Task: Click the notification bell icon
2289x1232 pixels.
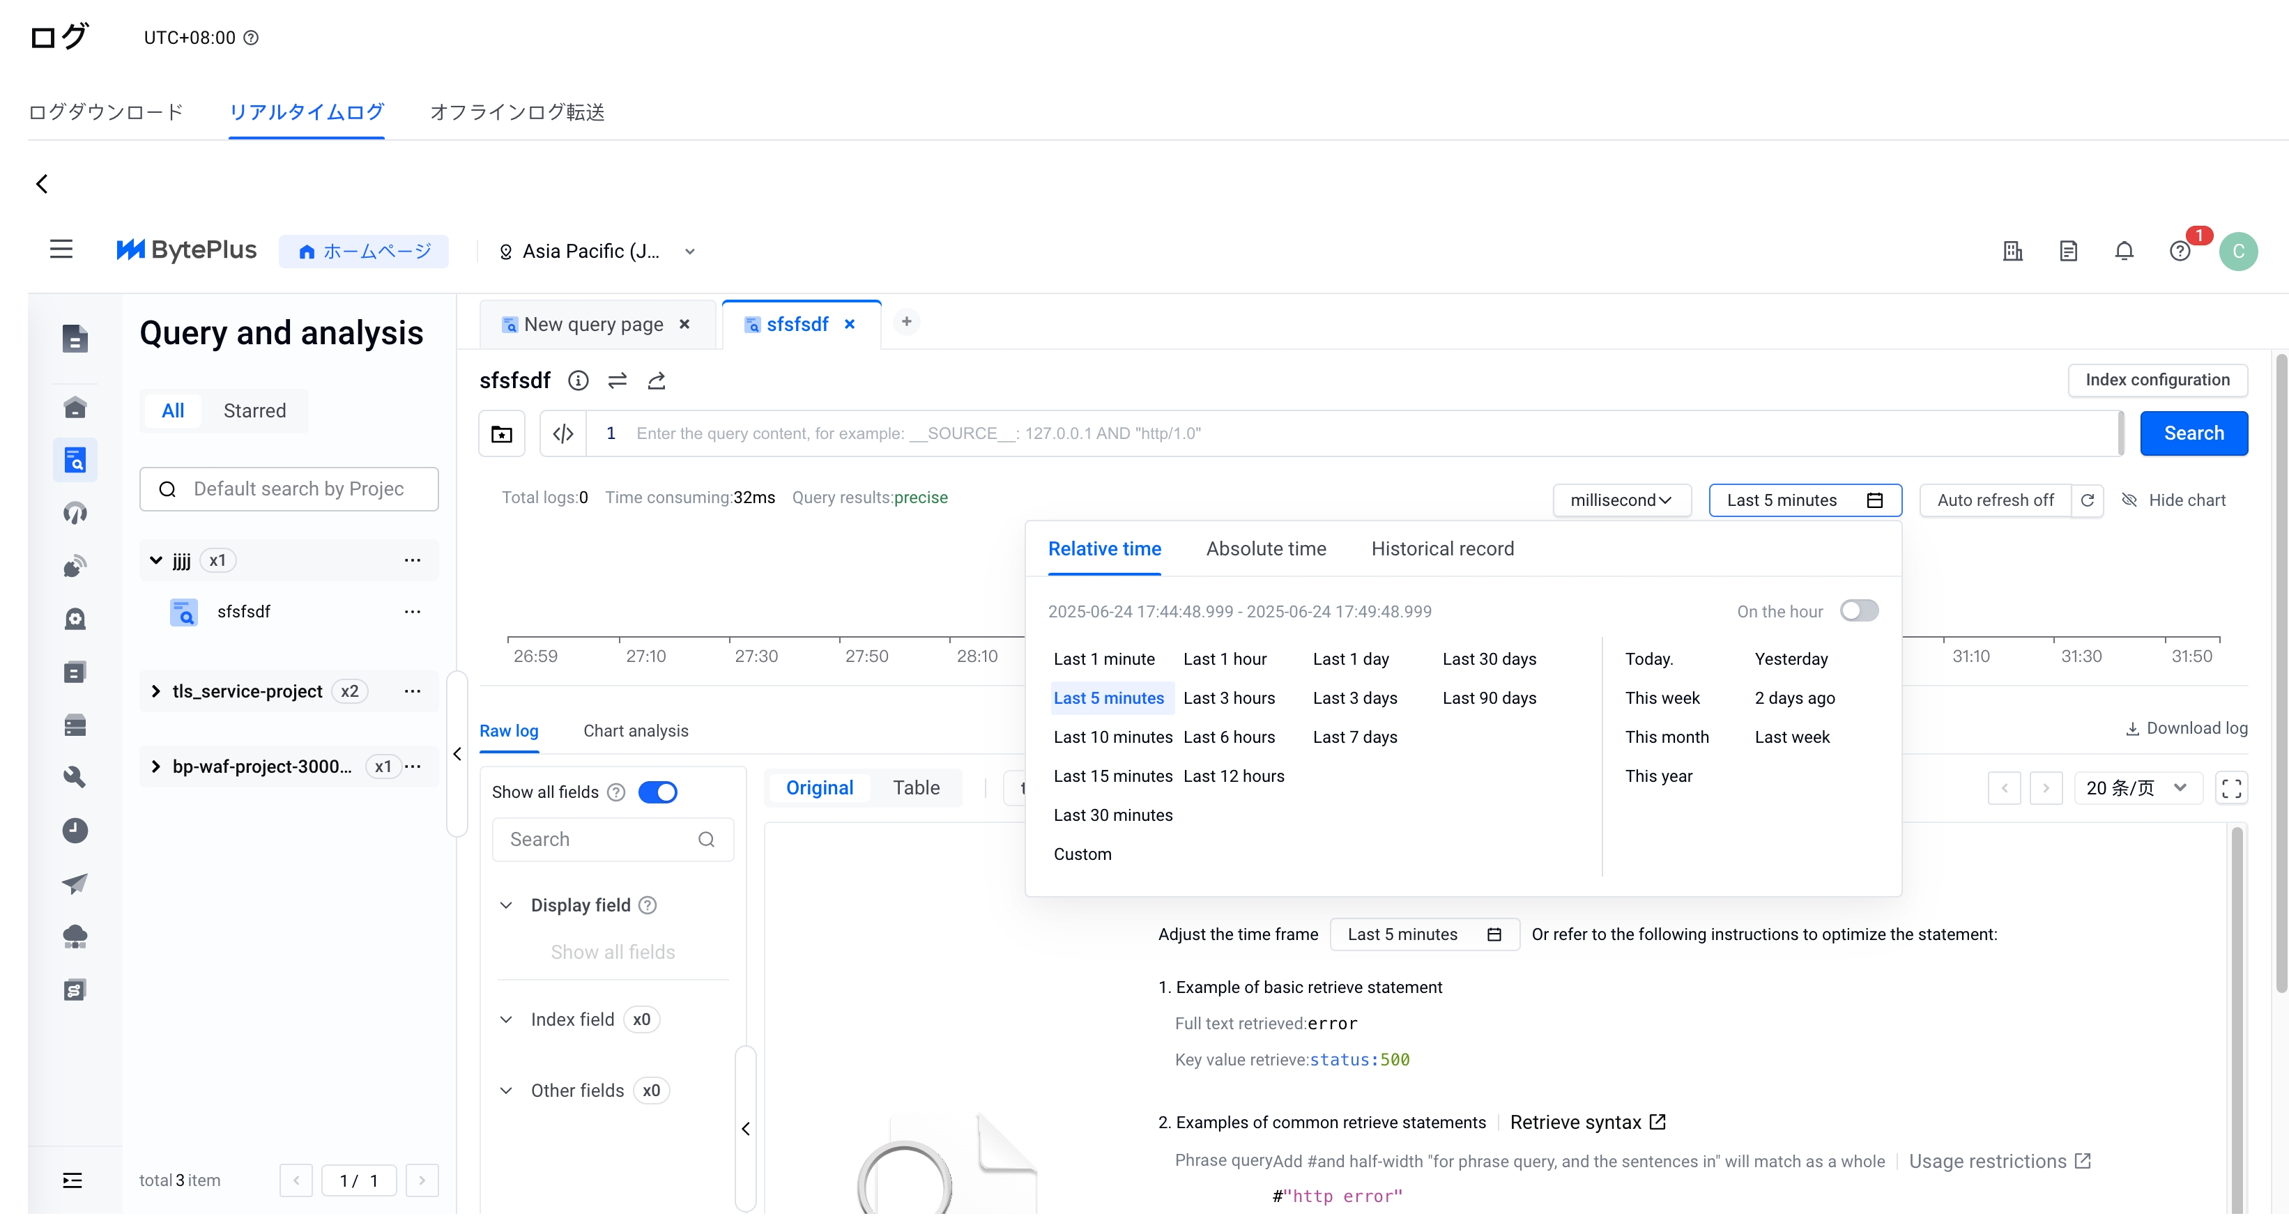Action: tap(2124, 252)
